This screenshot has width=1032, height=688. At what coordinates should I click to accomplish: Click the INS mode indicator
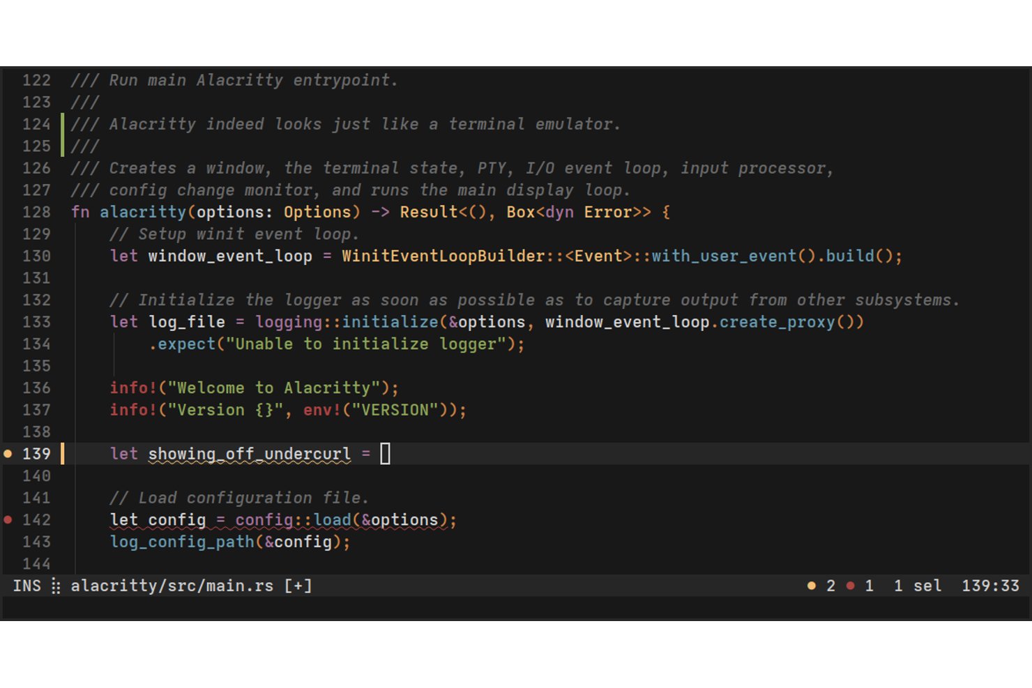point(27,586)
